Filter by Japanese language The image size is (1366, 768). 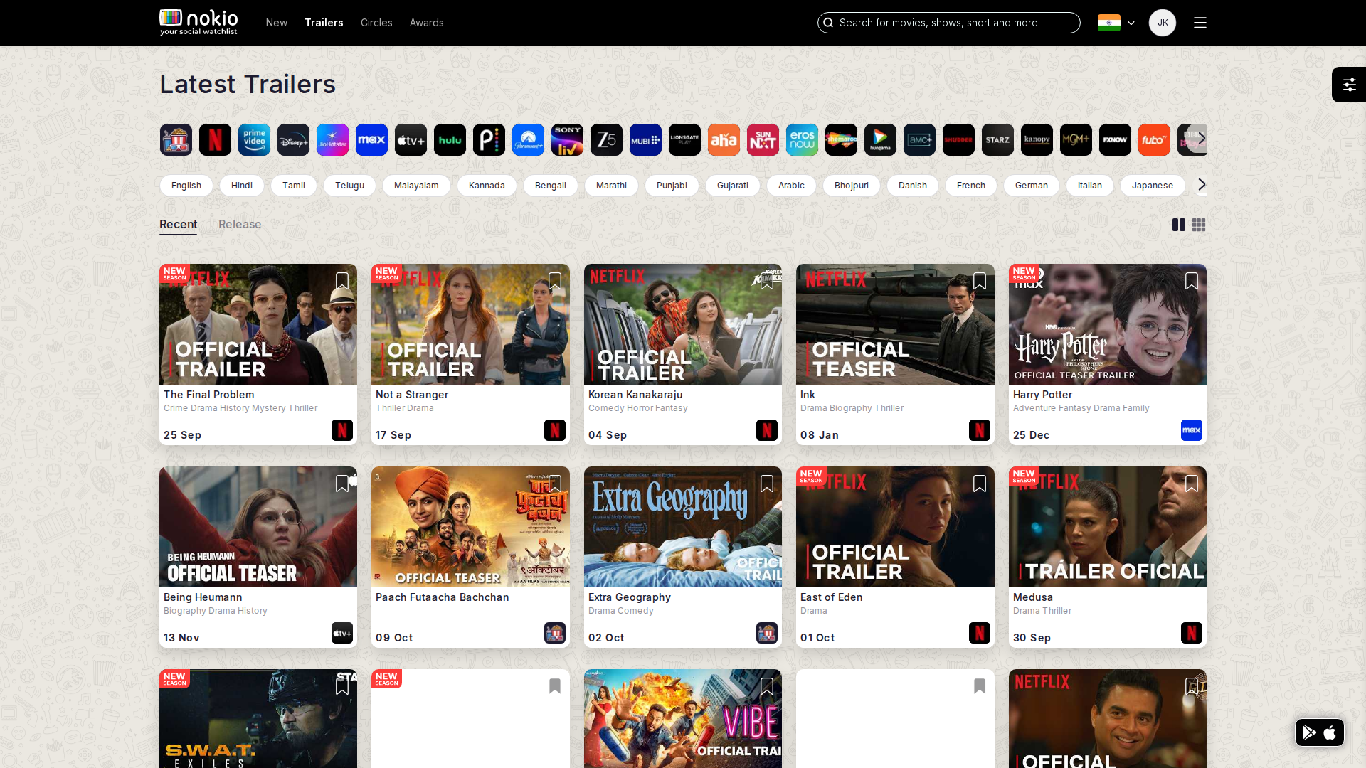click(x=1153, y=186)
